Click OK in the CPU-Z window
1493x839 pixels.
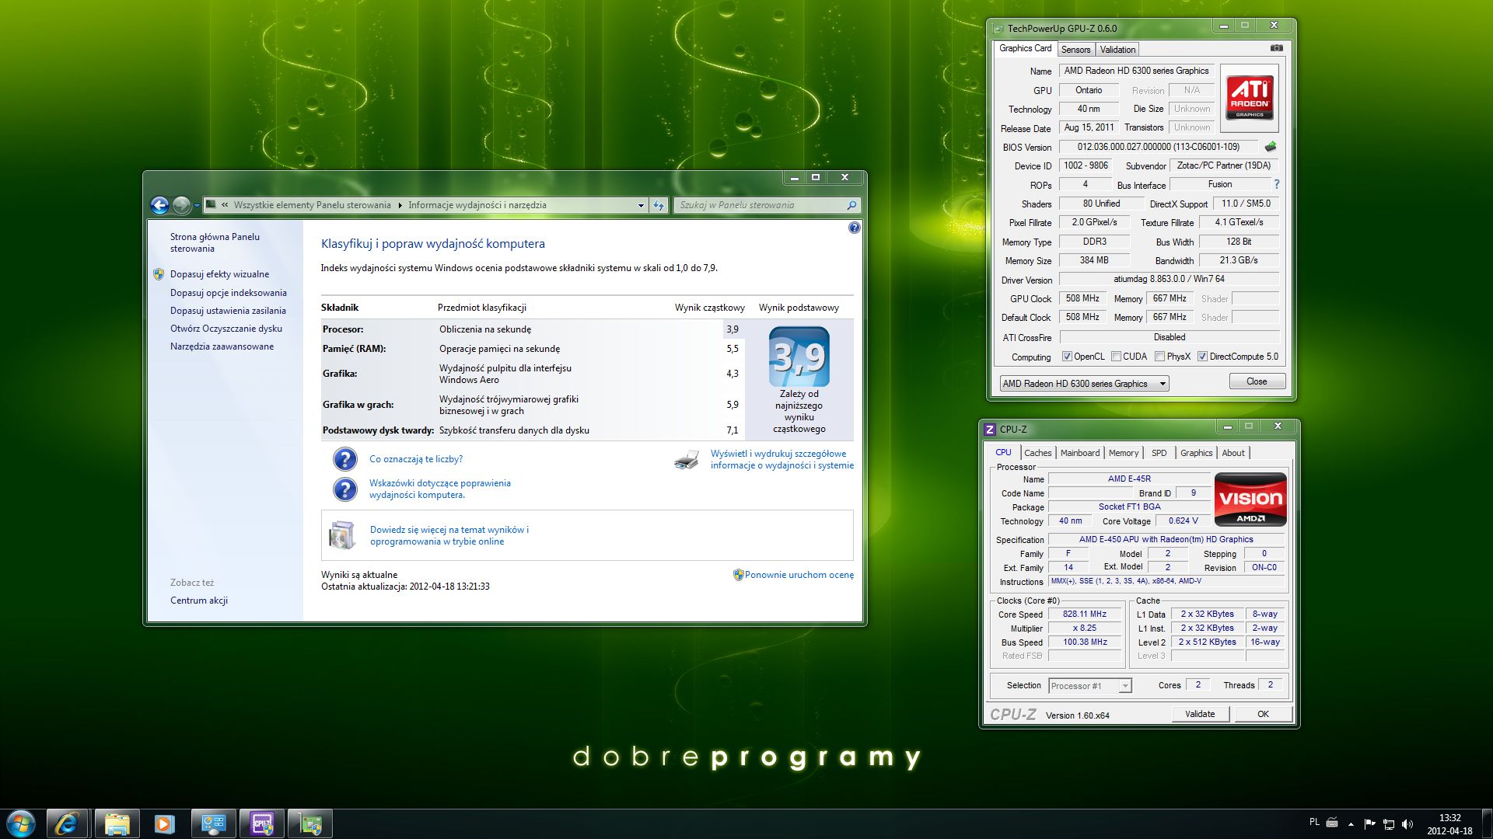(x=1263, y=714)
